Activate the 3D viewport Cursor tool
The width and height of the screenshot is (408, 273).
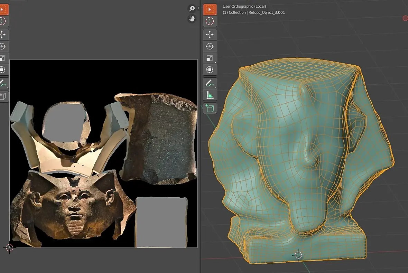tap(210, 21)
